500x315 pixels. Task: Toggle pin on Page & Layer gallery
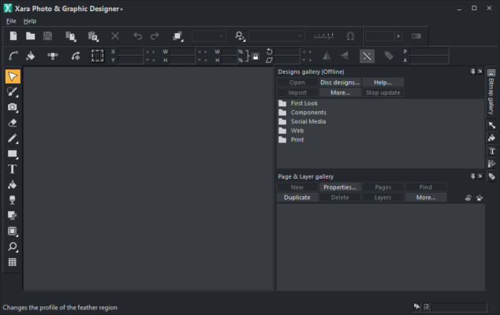473,176
